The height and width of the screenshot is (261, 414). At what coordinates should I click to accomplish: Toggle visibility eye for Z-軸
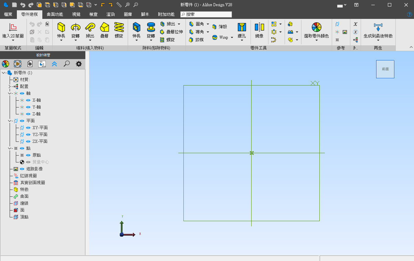[28, 114]
